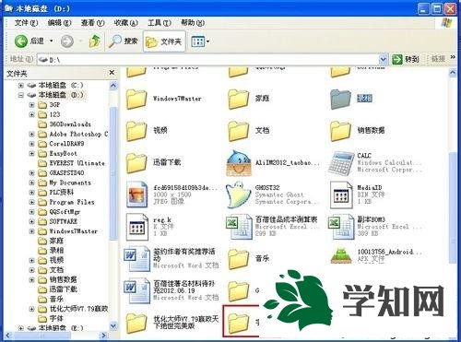
Task: Select the 百蓓佳品成本测算表 Excel file icon
Action: pyautogui.click(x=239, y=227)
